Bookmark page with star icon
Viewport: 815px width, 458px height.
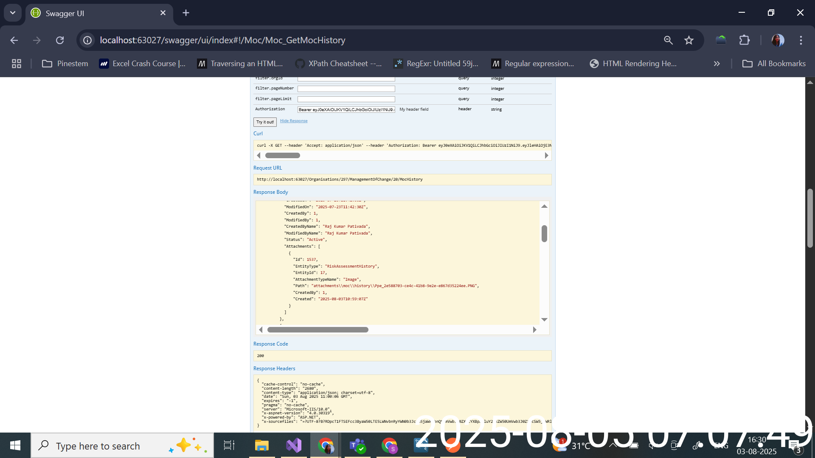coord(689,40)
